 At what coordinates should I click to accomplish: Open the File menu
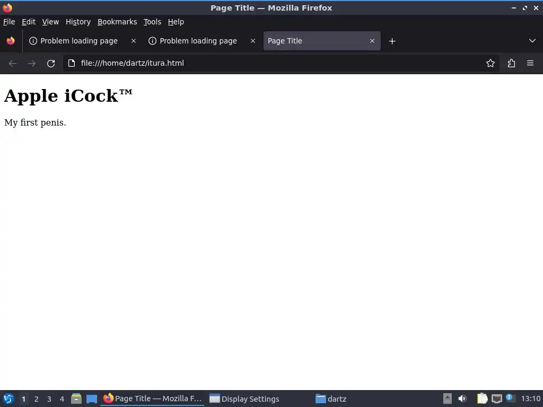(x=10, y=22)
